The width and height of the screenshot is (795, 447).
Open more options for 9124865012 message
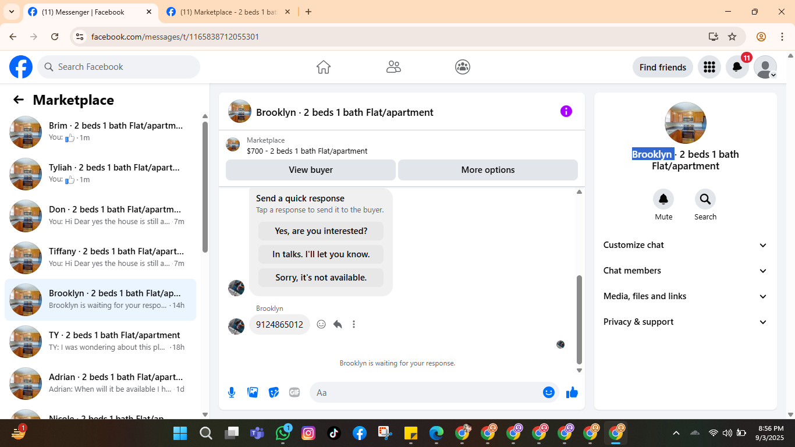(x=354, y=324)
